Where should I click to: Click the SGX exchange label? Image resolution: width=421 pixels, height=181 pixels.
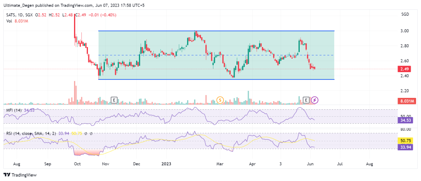click(x=30, y=15)
